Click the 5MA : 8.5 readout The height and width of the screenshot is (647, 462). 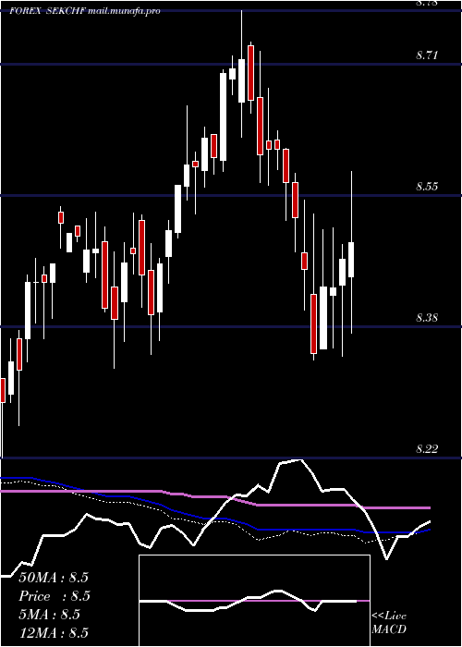tap(50, 615)
